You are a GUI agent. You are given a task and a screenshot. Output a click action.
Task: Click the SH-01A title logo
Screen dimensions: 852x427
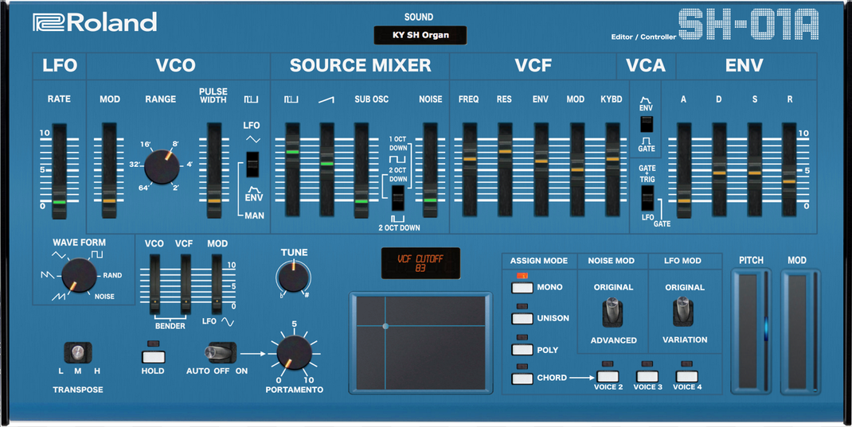click(748, 25)
